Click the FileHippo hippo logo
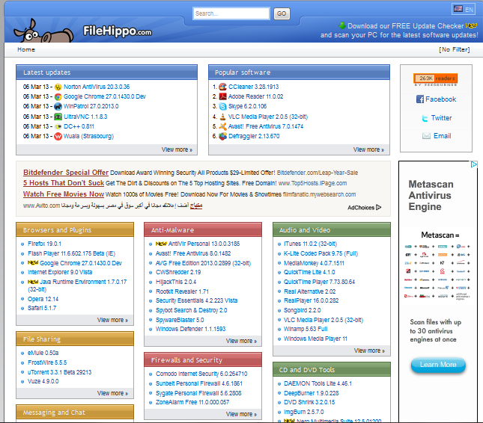The image size is (483, 423). [34, 31]
